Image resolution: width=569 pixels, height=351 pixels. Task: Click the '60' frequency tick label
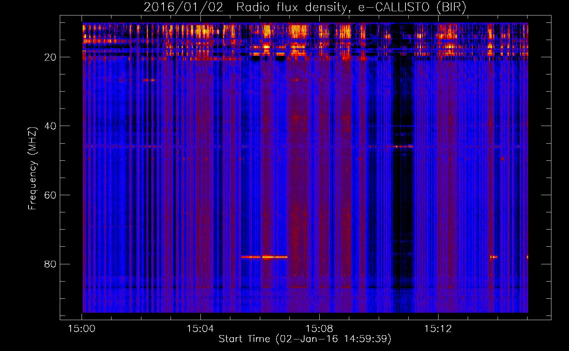50,195
